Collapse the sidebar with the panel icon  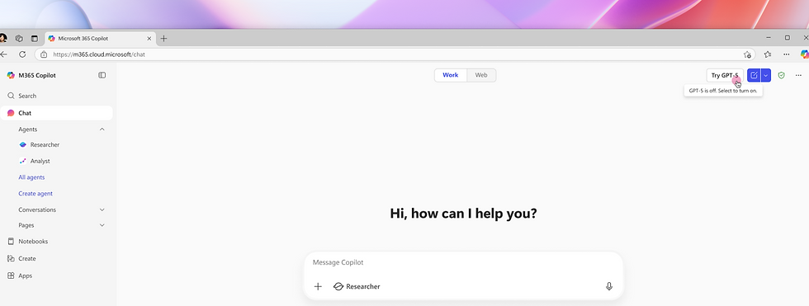[102, 75]
